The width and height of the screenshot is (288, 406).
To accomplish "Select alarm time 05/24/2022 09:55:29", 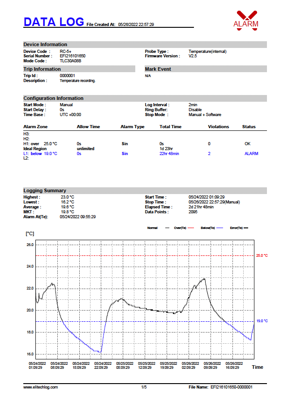I will [77, 217].
